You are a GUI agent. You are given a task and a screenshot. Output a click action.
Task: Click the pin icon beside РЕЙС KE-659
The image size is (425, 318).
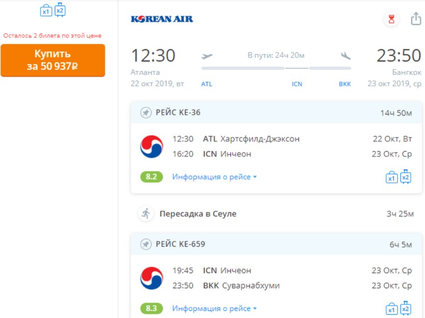[x=146, y=244]
